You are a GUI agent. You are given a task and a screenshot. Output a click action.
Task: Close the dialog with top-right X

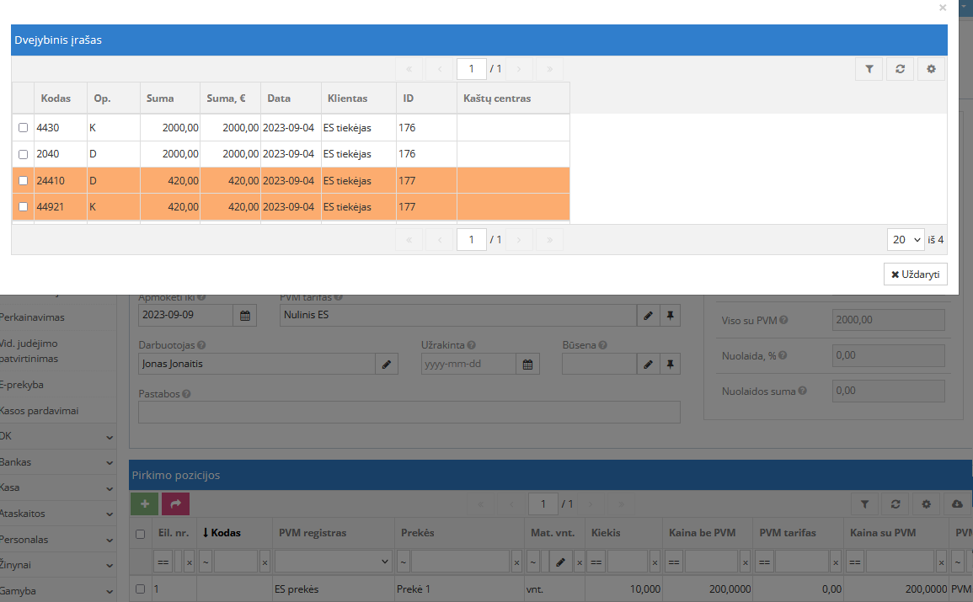pos(943,8)
